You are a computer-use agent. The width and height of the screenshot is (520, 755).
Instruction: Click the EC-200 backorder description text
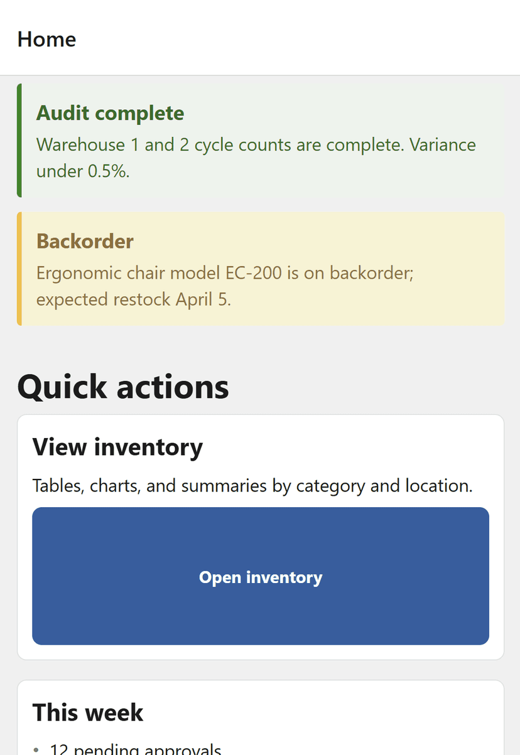pos(225,286)
